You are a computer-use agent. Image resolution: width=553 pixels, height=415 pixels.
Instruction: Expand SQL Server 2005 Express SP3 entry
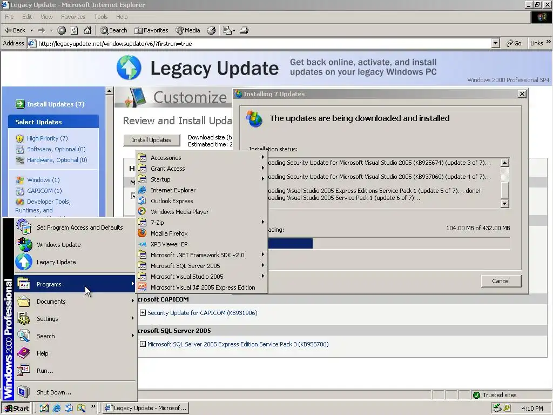(143, 344)
